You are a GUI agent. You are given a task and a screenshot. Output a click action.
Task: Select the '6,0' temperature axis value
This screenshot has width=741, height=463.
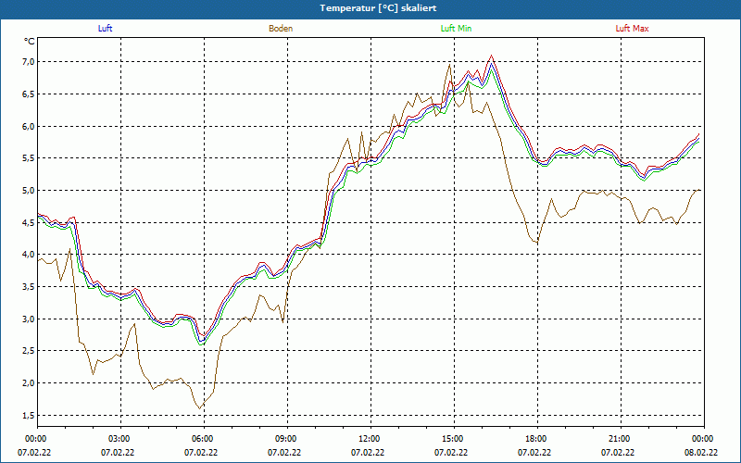[x=27, y=126]
